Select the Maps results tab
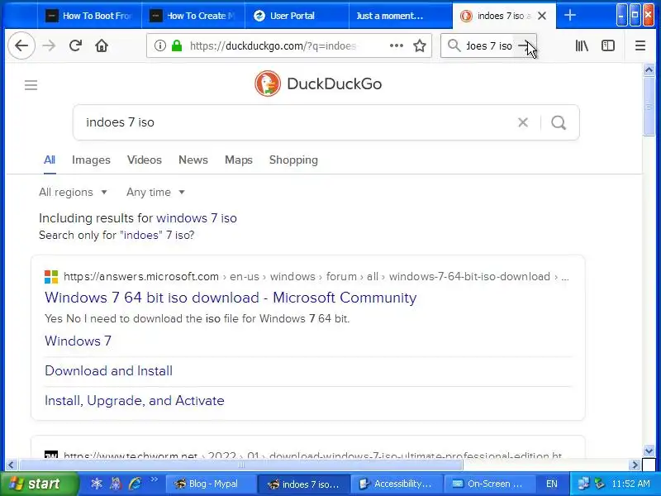 (239, 160)
